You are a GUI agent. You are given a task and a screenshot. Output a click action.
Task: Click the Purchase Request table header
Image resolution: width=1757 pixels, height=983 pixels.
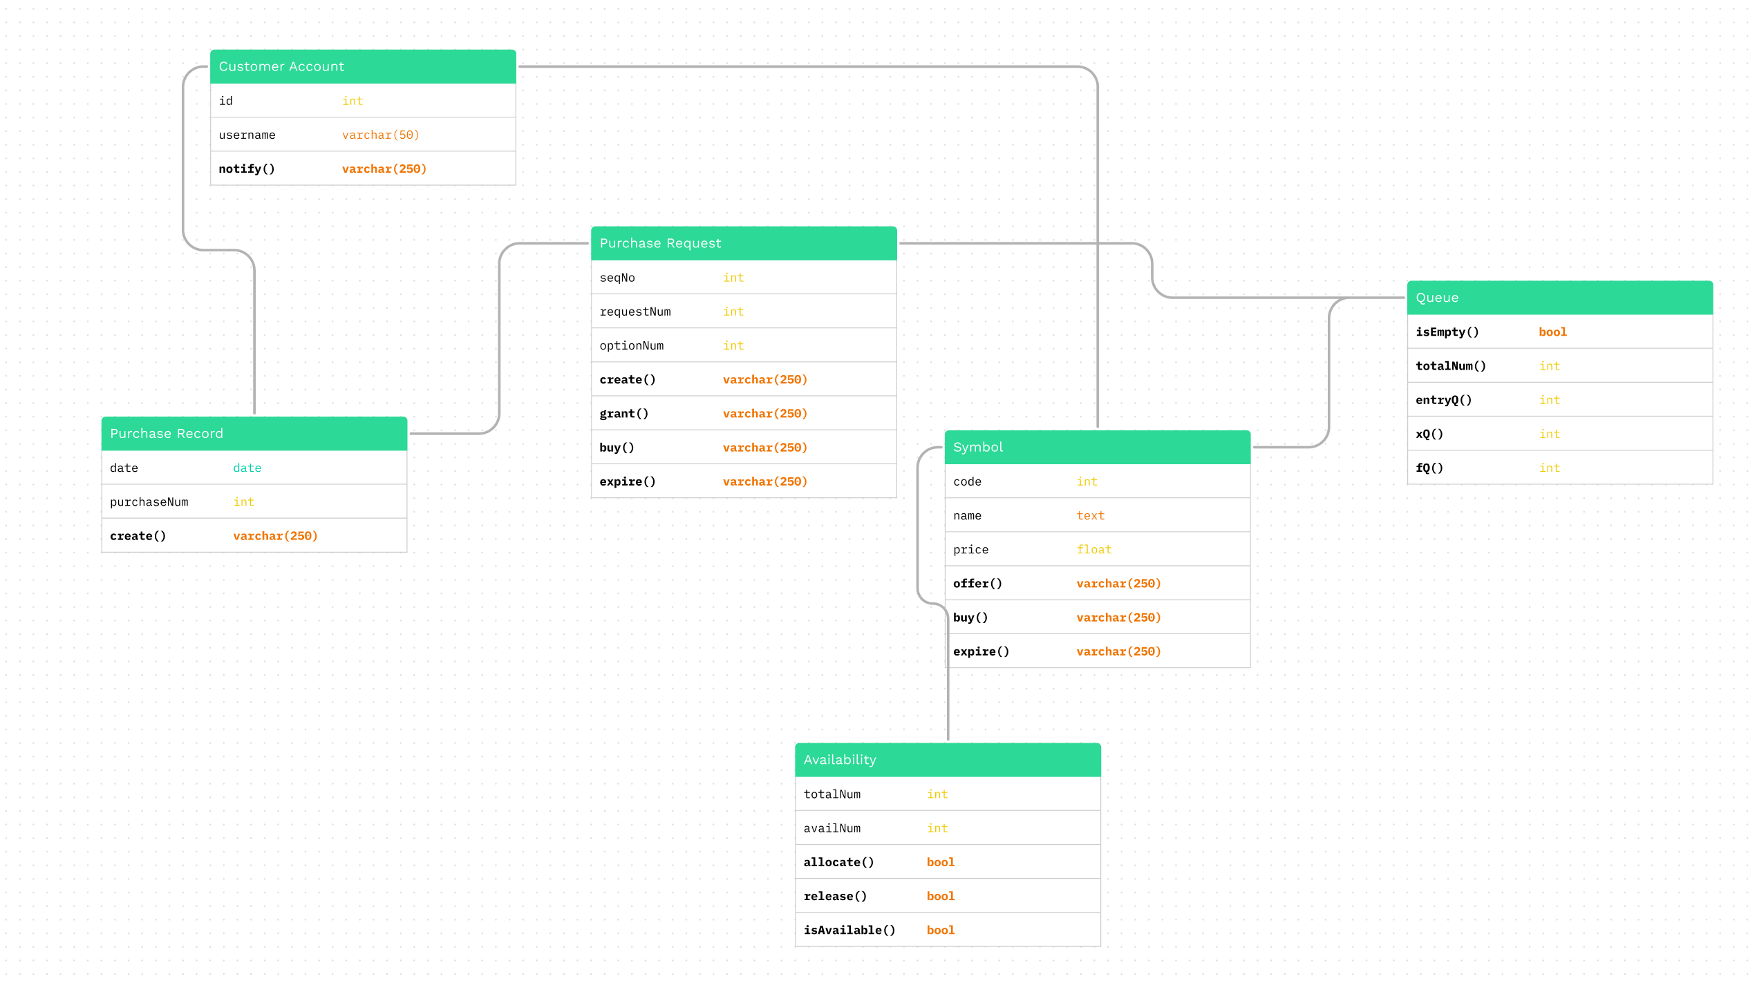pos(743,243)
